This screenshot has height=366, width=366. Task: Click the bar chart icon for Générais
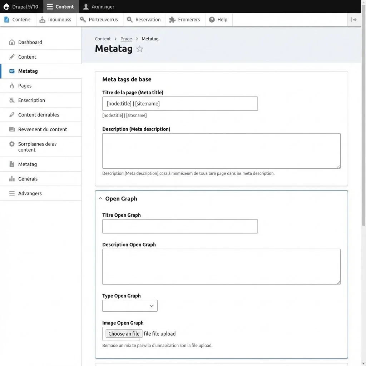(12, 179)
